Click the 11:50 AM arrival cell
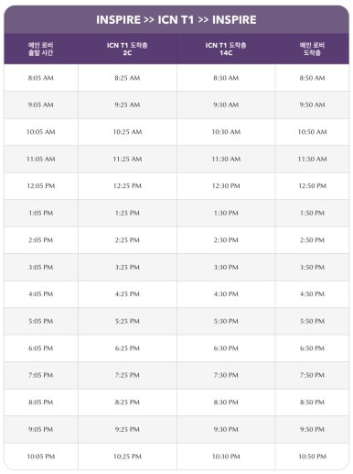Image resolution: width=353 pixels, height=474 pixels. pyautogui.click(x=312, y=159)
